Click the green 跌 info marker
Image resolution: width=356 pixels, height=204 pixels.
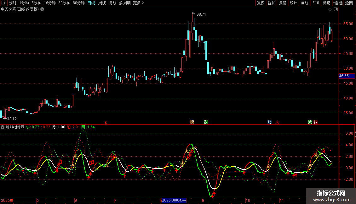tap(206, 122)
